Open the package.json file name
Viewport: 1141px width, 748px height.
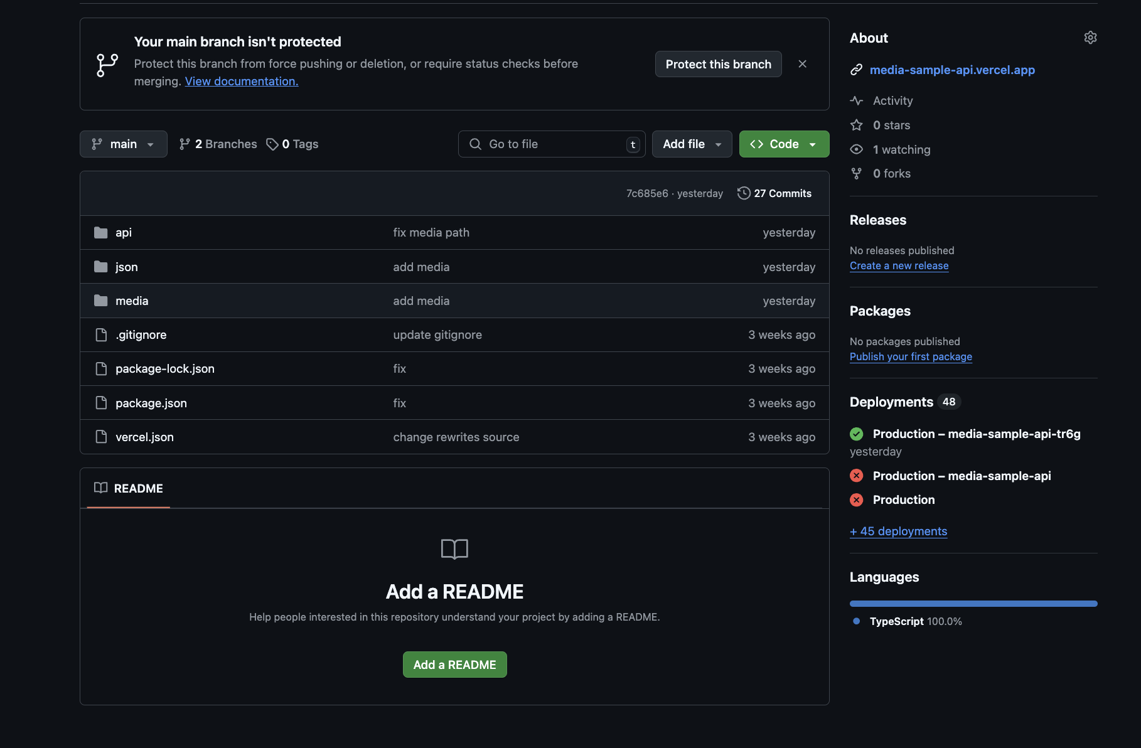151,403
